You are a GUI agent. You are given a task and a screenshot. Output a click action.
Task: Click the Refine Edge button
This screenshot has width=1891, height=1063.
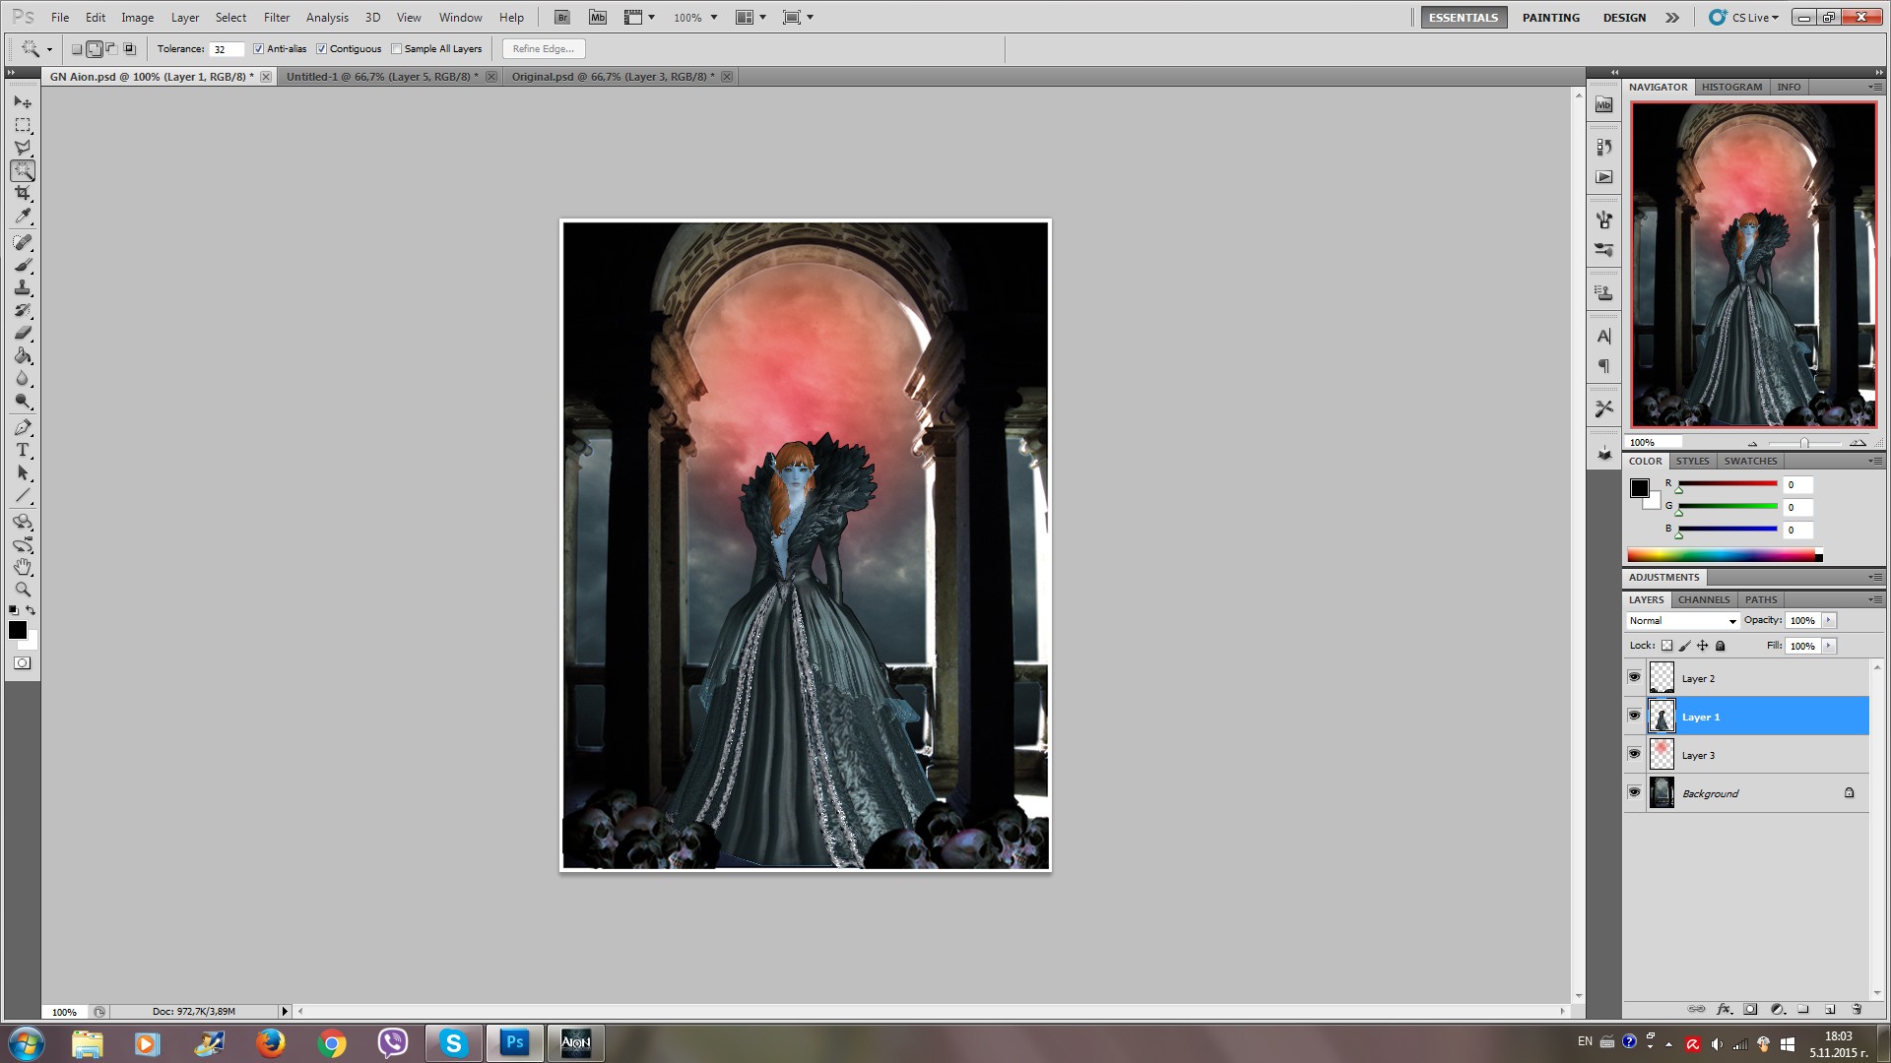[x=544, y=49]
